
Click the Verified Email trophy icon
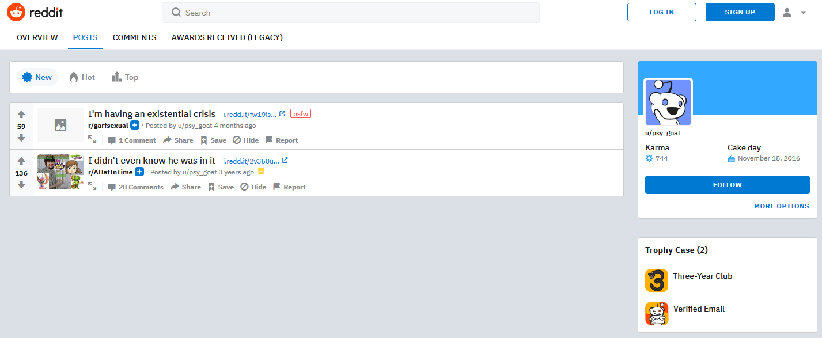click(657, 314)
